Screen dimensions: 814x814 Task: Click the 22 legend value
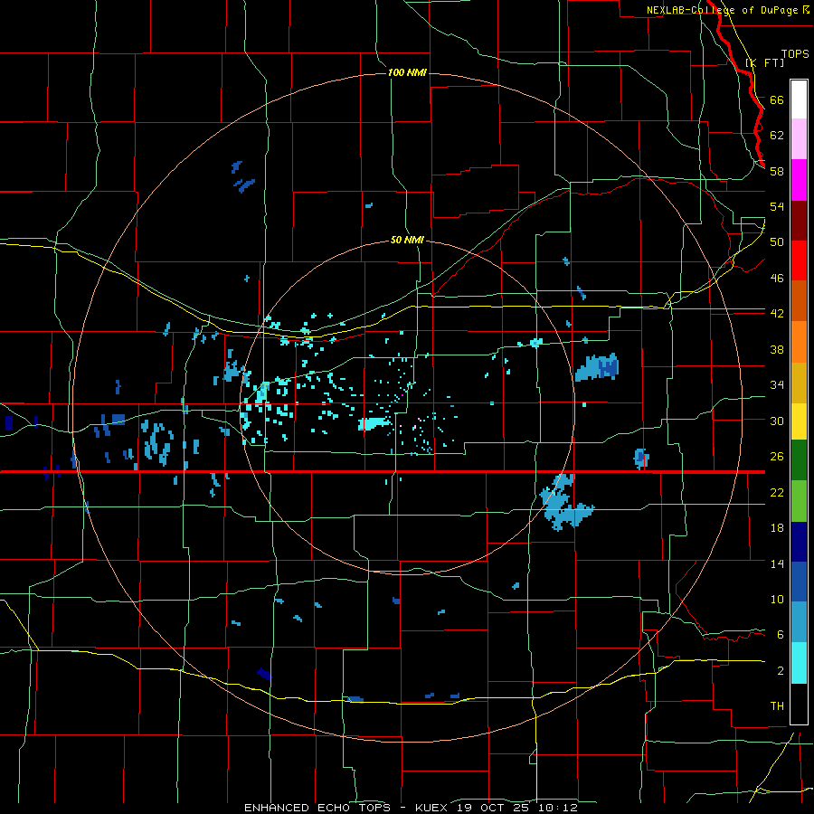(777, 492)
